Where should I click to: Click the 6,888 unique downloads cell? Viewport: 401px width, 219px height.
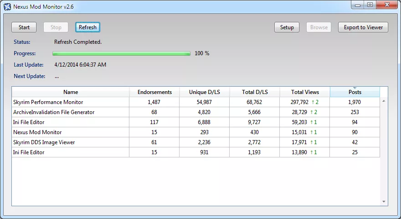(204, 122)
